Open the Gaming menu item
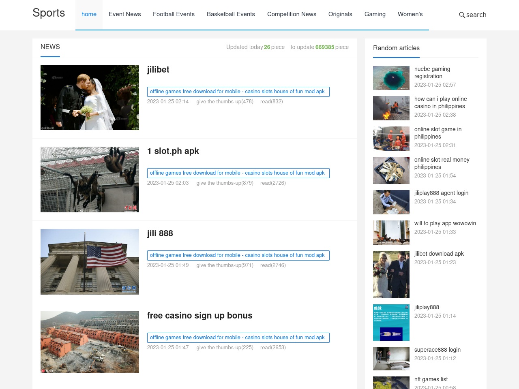 pyautogui.click(x=375, y=14)
